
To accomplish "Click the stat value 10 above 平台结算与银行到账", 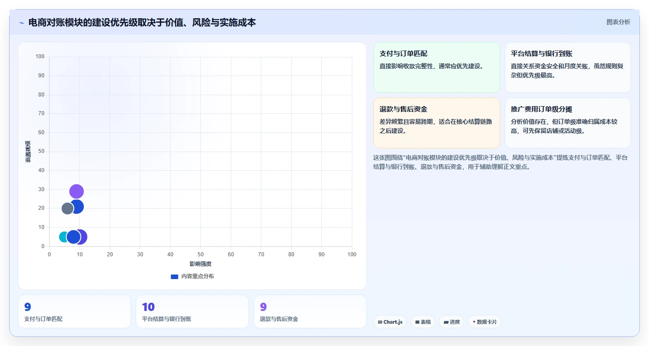I will coord(148,307).
